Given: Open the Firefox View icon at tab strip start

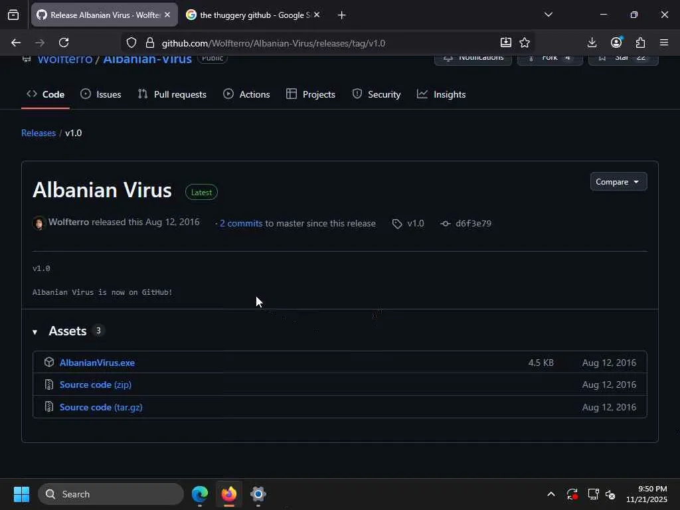Looking at the screenshot, I should (13, 15).
